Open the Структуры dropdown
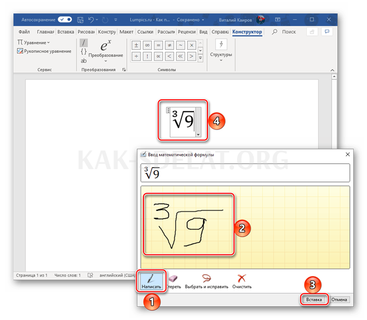This screenshot has height=320, width=367. pos(221,51)
